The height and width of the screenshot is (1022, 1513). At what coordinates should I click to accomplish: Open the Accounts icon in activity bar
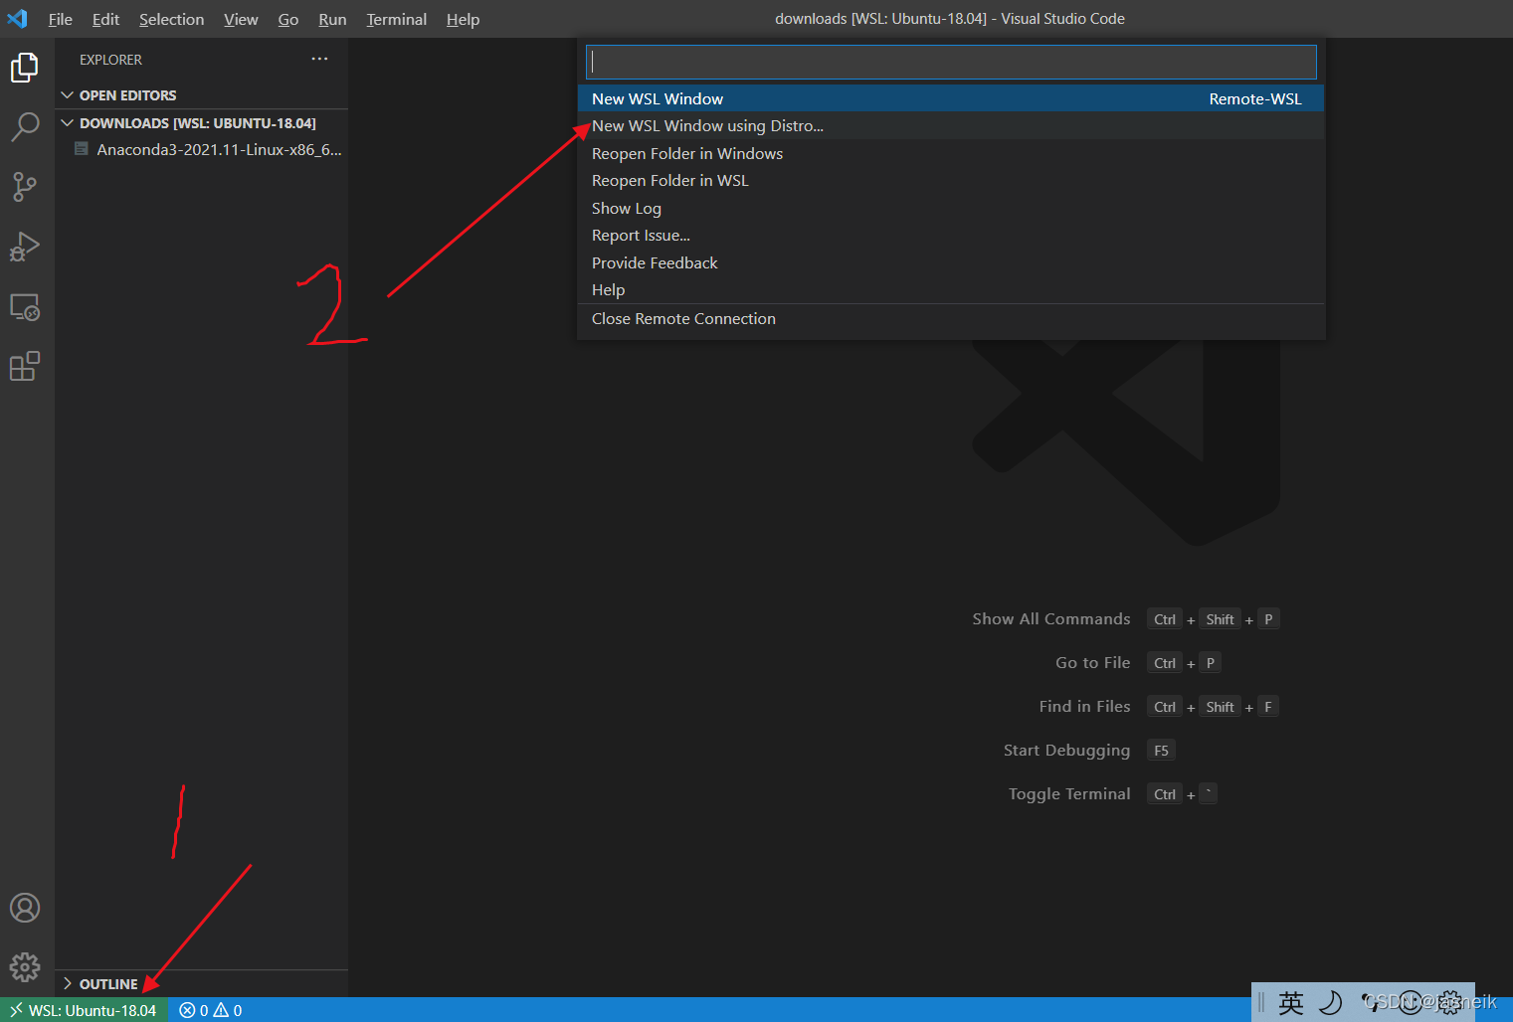tap(25, 908)
